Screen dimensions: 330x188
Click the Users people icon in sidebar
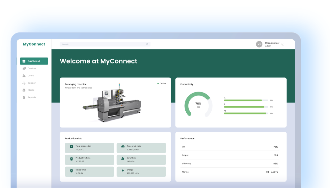(24, 75)
